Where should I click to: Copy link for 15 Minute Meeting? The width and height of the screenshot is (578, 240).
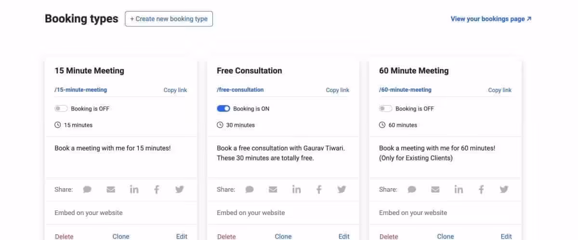[175, 90]
